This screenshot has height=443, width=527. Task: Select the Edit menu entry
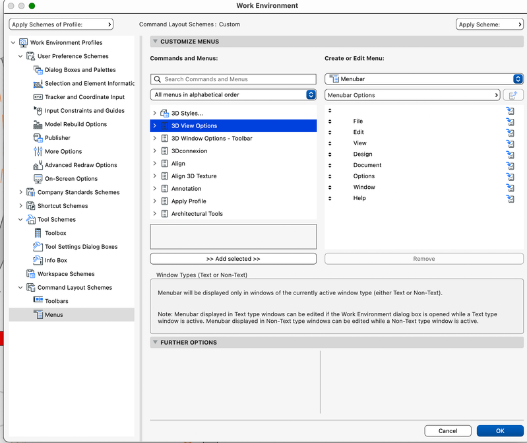tap(359, 132)
